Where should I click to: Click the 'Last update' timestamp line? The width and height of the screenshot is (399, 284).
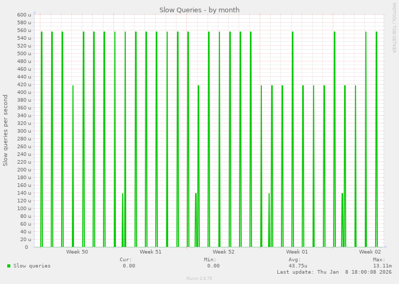[334, 272]
